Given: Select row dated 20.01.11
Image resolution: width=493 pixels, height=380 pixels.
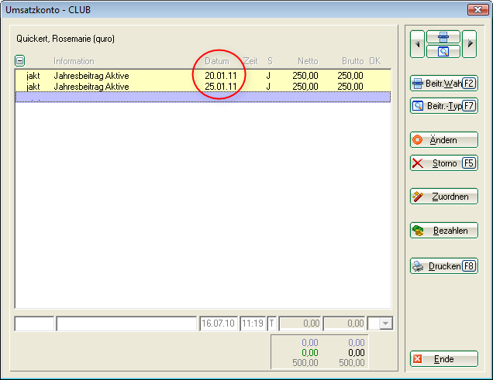Looking at the screenshot, I should coord(203,76).
